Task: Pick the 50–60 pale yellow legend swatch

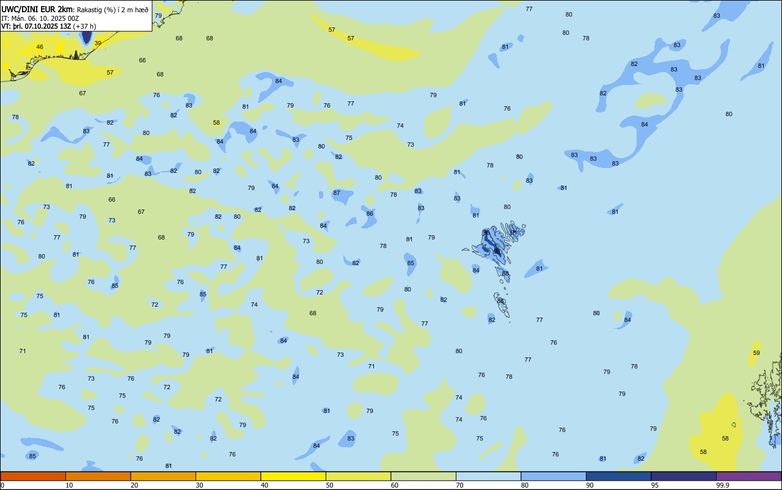Action: (x=358, y=476)
